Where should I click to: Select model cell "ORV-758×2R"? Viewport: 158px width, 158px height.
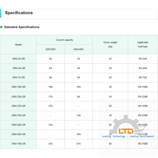pos(18,144)
